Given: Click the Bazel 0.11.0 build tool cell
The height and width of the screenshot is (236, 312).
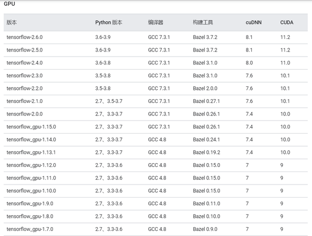Looking at the screenshot, I should point(206,203).
